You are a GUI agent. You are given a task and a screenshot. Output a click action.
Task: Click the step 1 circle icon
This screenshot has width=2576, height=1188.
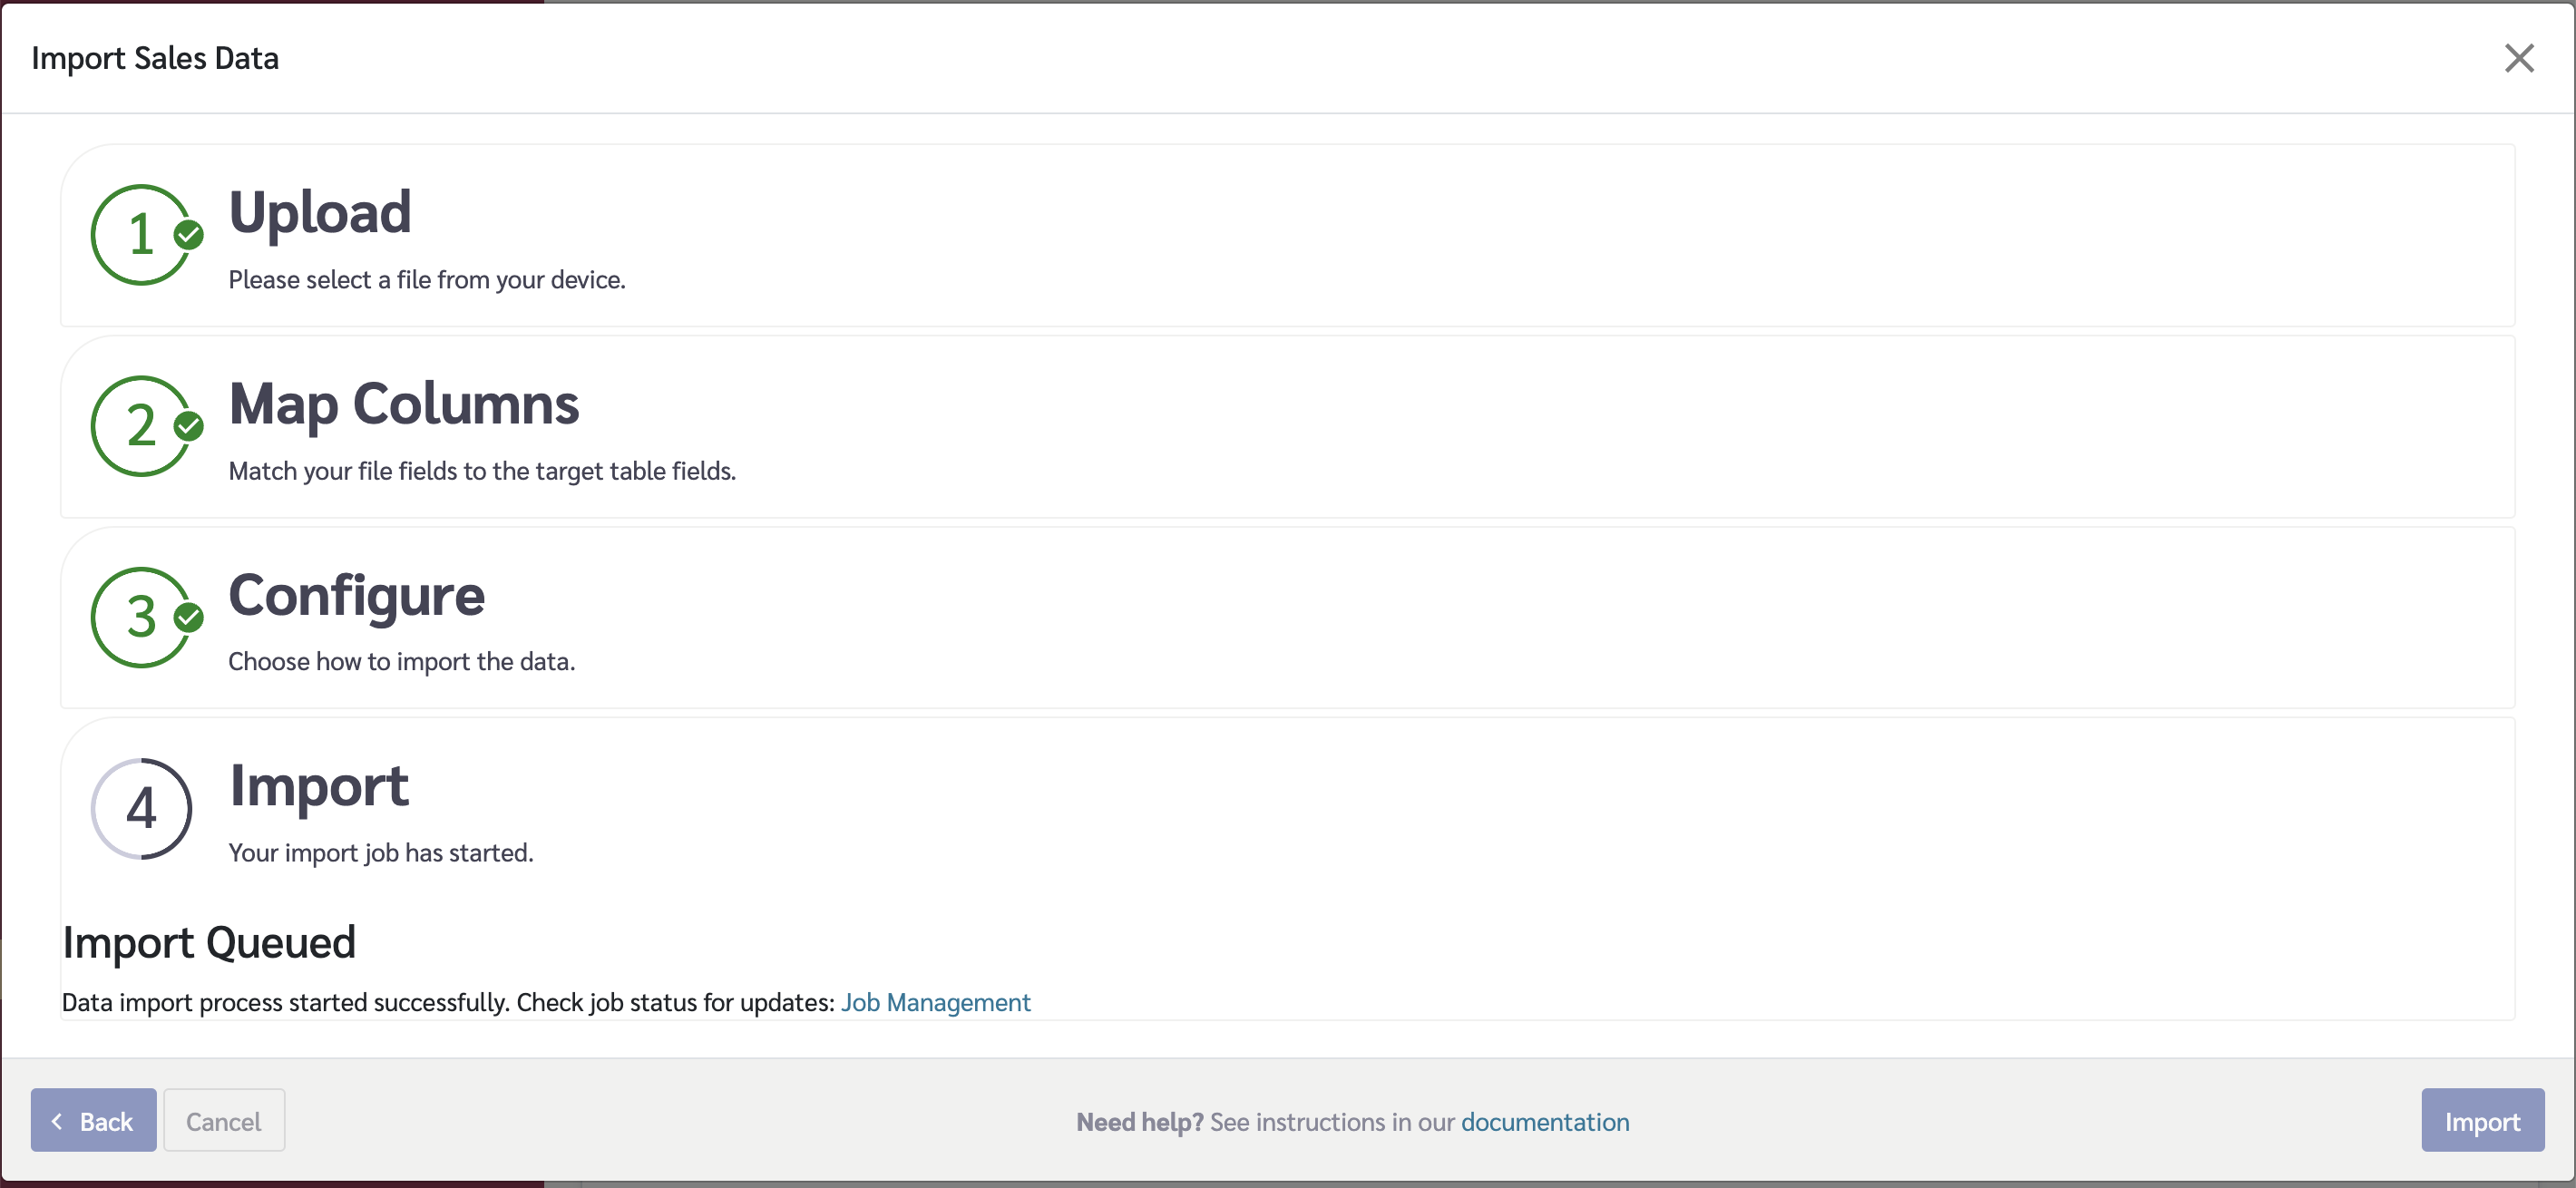tap(140, 235)
